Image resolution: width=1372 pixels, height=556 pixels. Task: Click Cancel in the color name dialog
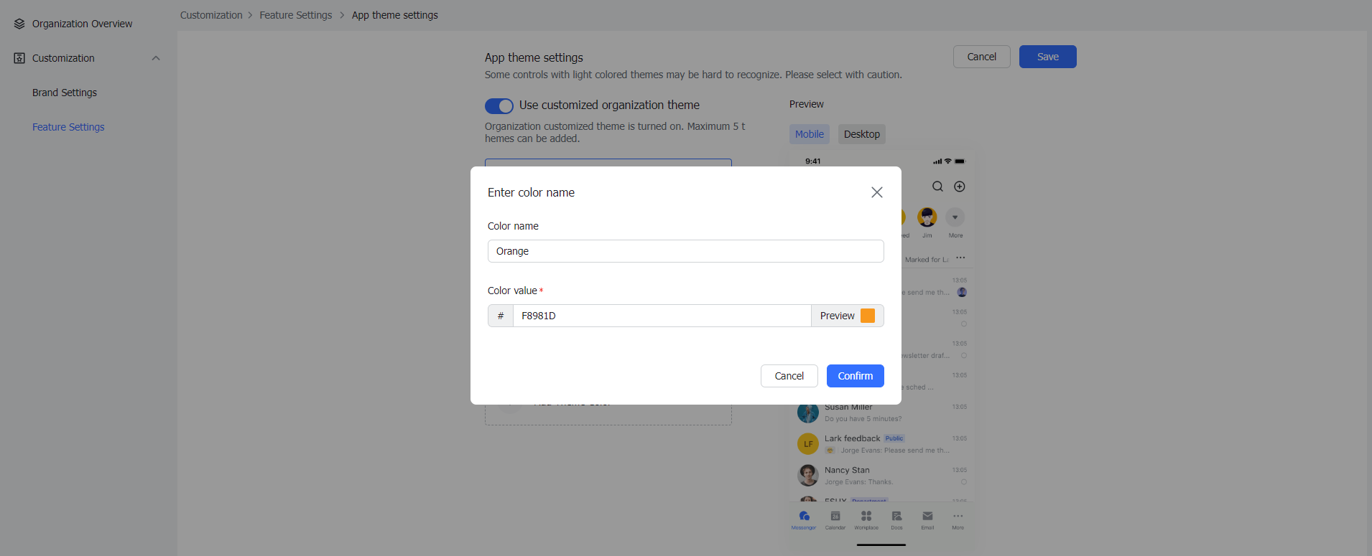click(789, 376)
